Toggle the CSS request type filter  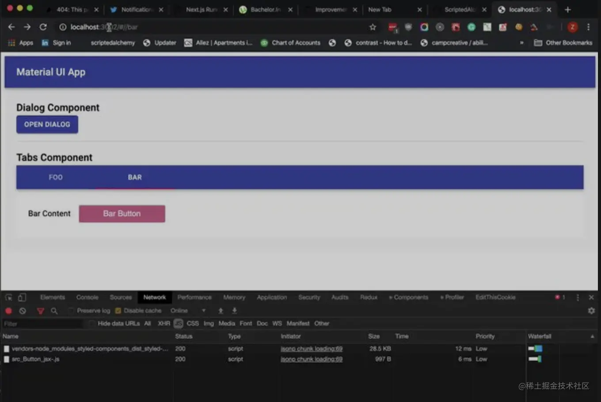[193, 323]
